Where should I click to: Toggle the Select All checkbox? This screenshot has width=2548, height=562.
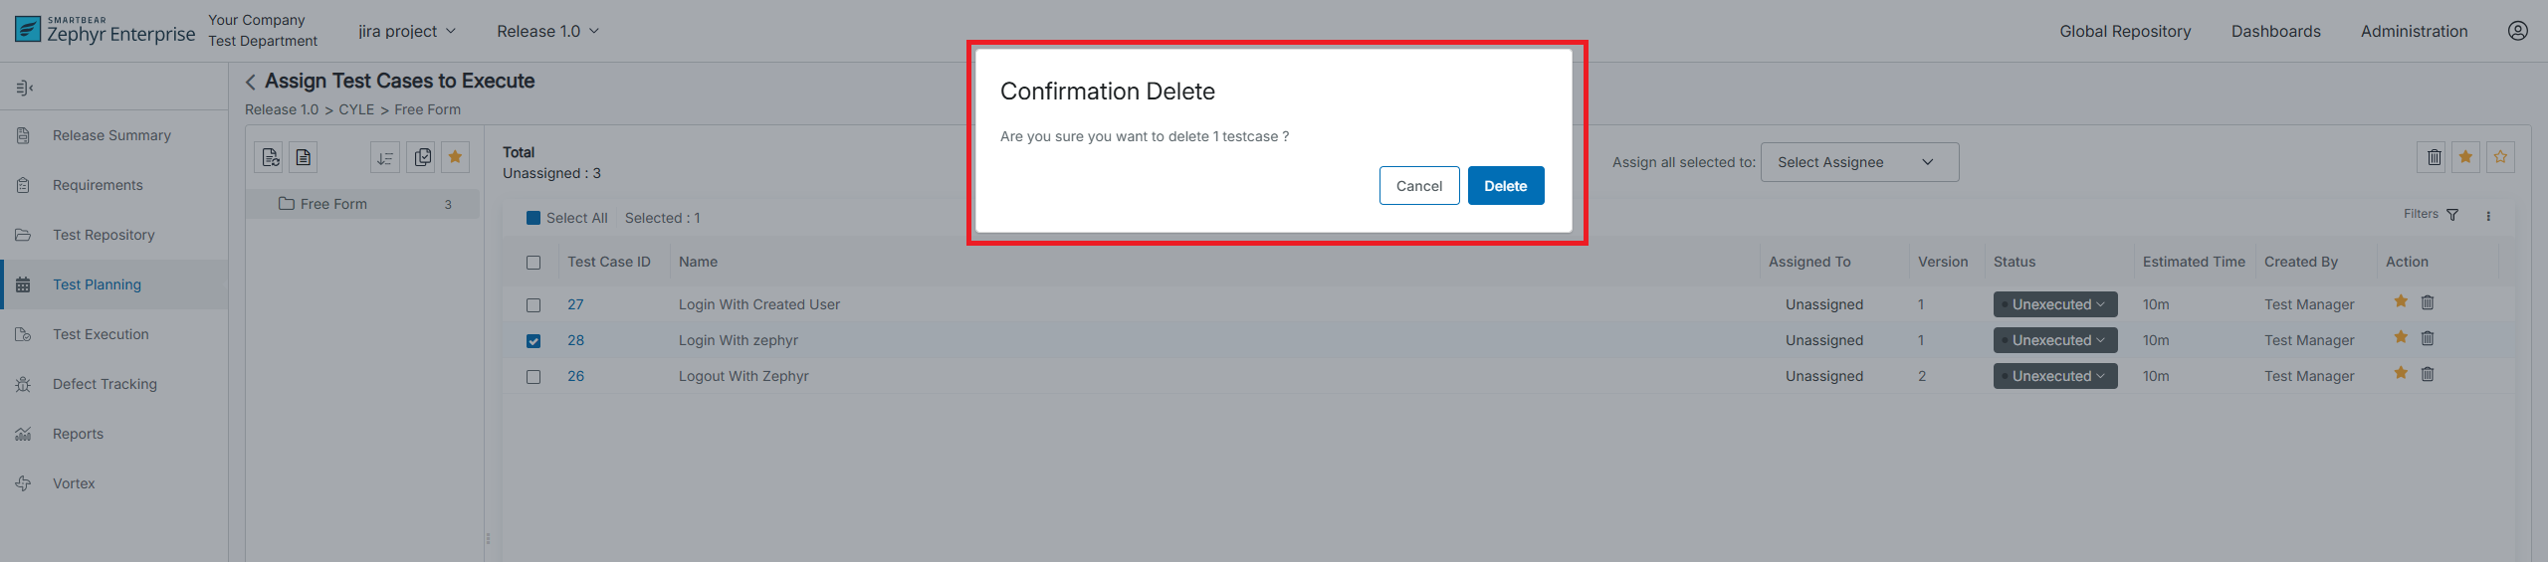(533, 218)
